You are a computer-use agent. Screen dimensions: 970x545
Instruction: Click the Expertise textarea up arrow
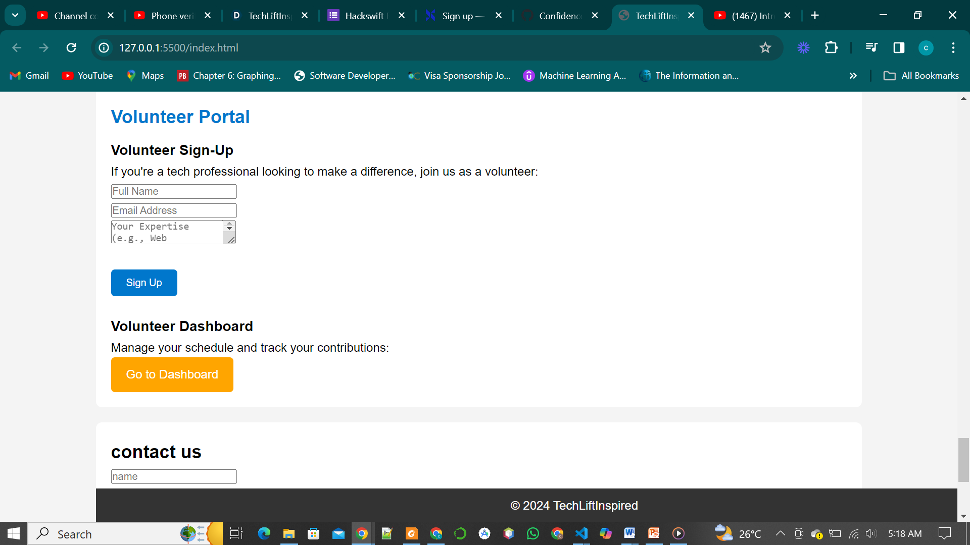tap(229, 224)
